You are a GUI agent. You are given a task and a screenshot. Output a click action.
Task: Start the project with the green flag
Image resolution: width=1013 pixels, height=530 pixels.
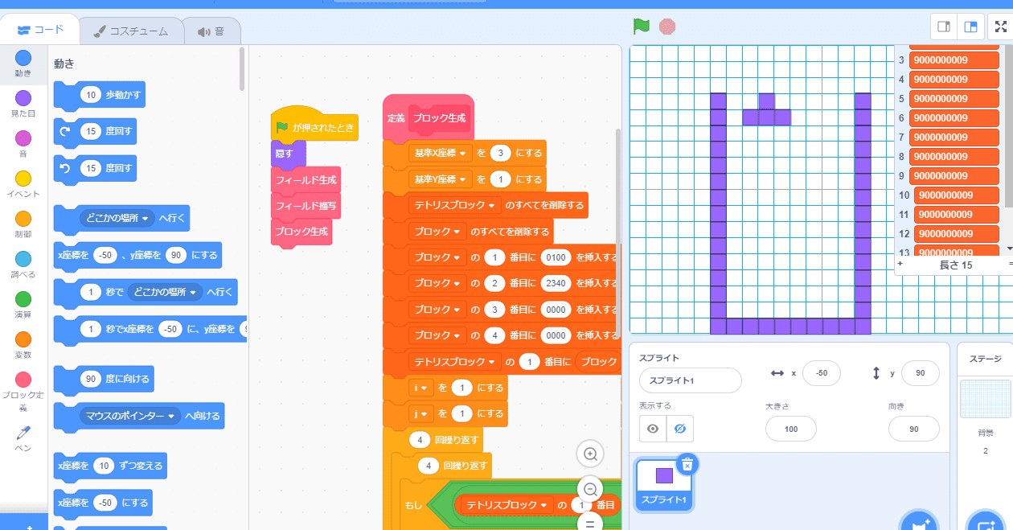[640, 26]
